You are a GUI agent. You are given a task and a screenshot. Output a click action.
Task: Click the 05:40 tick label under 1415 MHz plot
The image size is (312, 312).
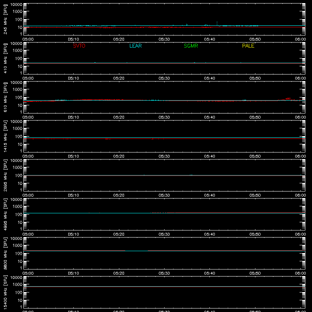point(209,156)
